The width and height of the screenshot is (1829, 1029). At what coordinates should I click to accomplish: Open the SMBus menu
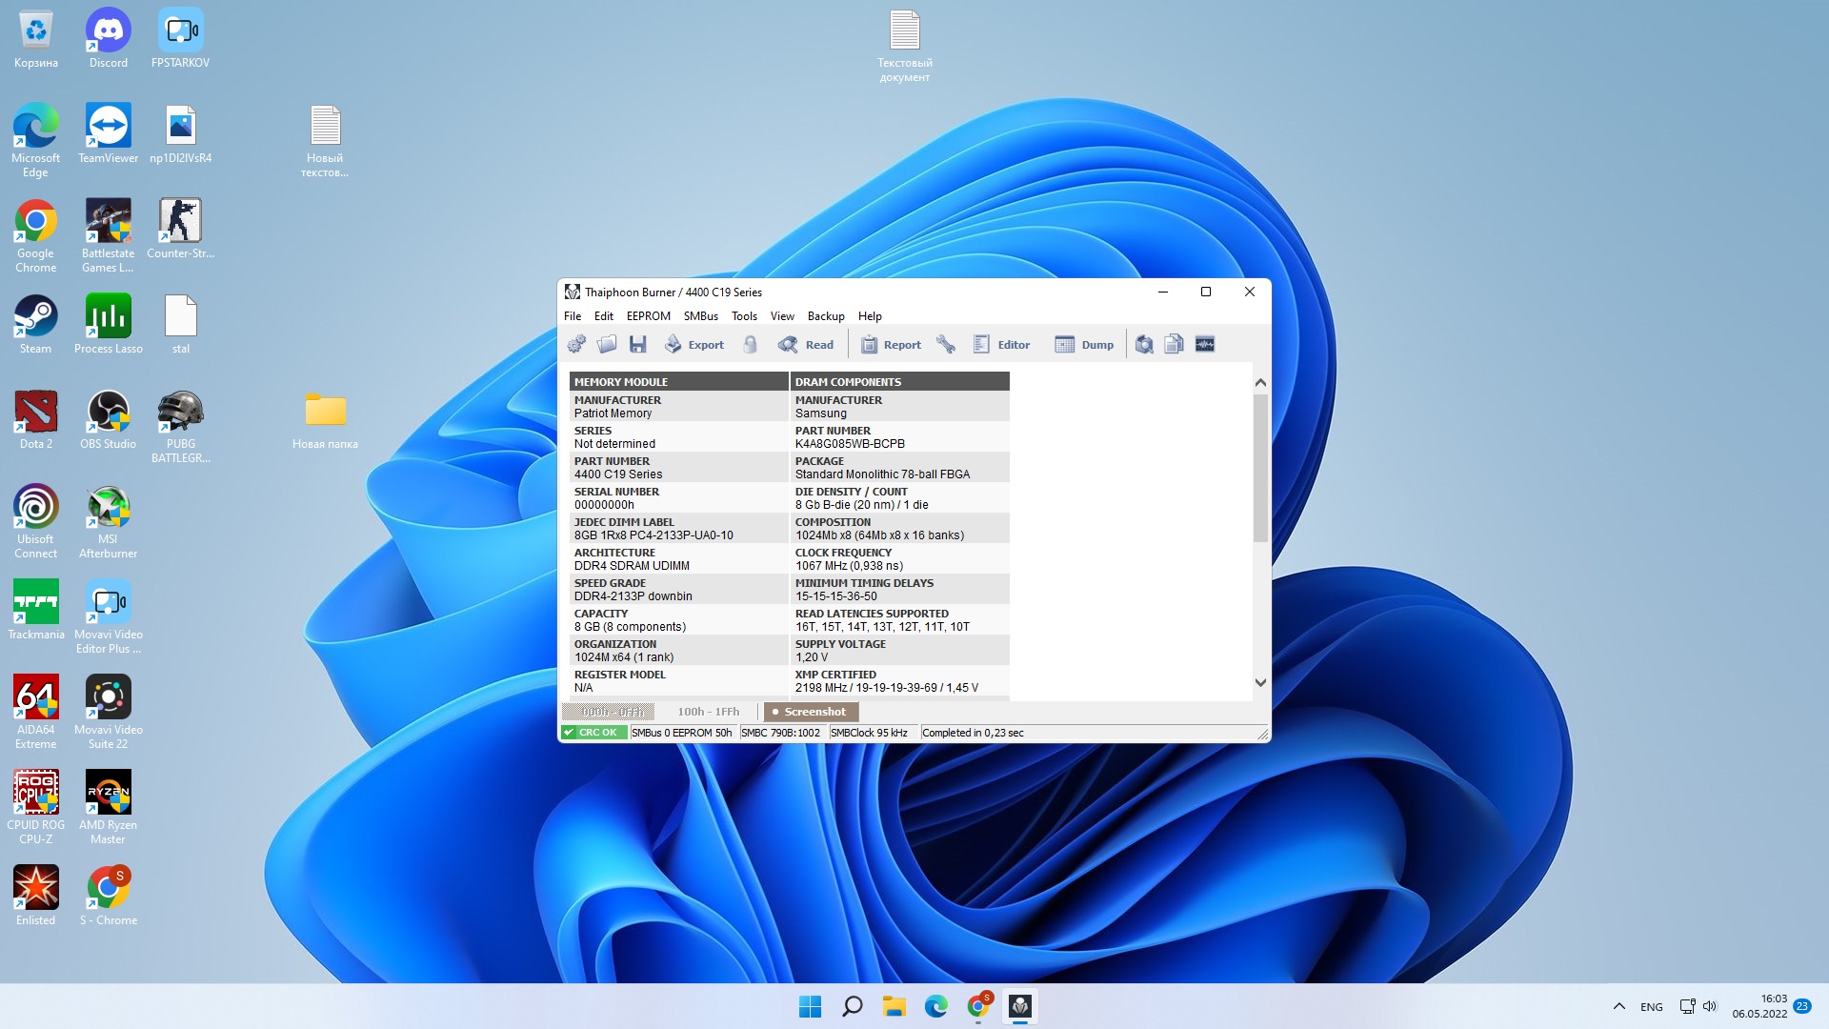click(700, 316)
